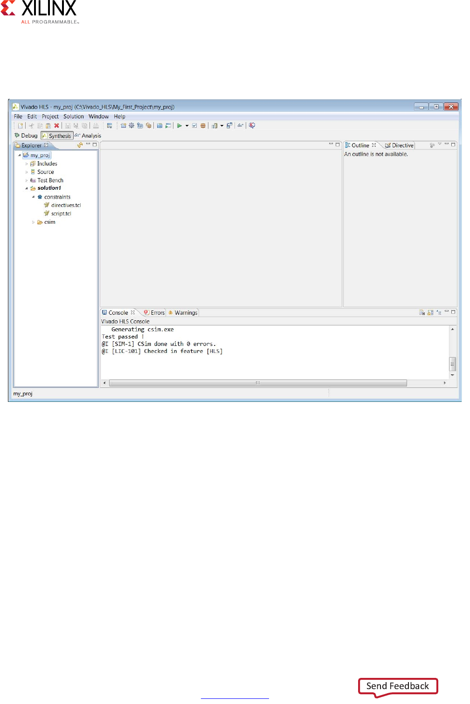Open the Window menu

pyautogui.click(x=99, y=117)
